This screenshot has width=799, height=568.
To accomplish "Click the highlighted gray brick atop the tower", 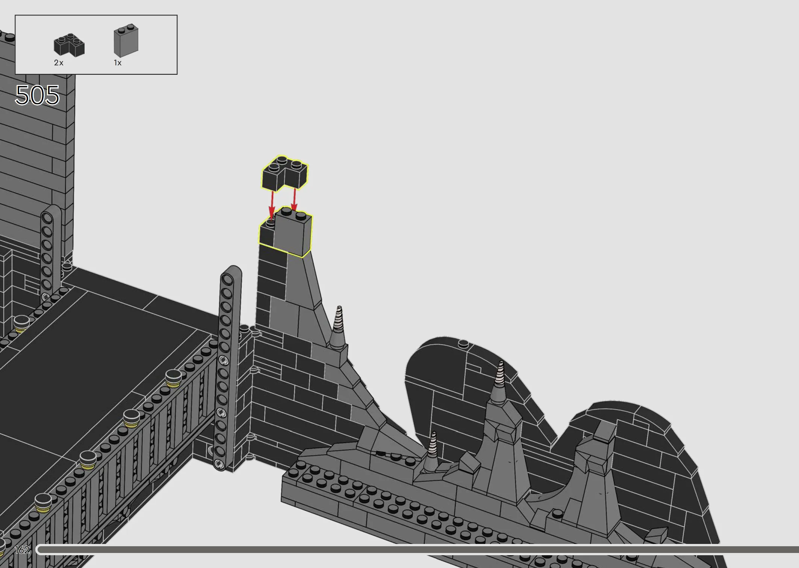I will coord(293,232).
